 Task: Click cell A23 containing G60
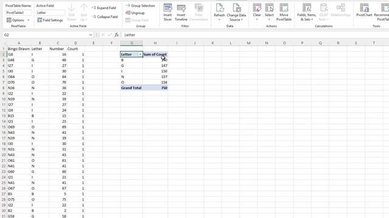point(19,171)
